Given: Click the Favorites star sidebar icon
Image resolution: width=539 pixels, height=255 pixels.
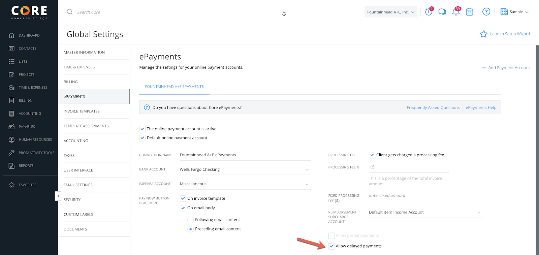Looking at the screenshot, I should (12, 185).
